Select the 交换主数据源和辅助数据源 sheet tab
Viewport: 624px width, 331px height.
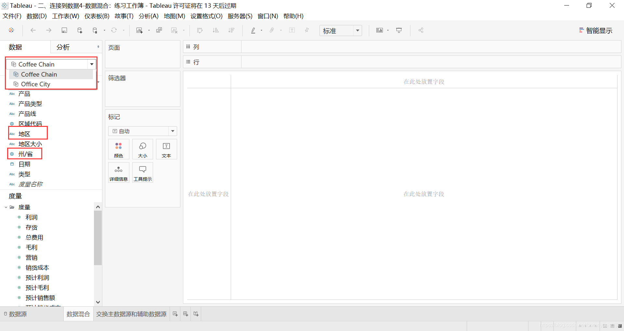pos(131,314)
